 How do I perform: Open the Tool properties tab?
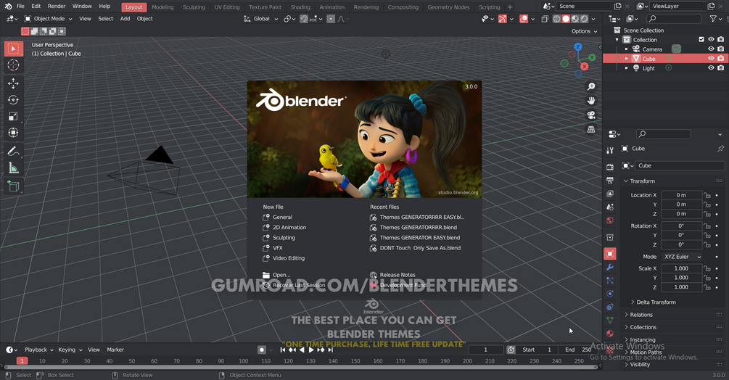[610, 151]
